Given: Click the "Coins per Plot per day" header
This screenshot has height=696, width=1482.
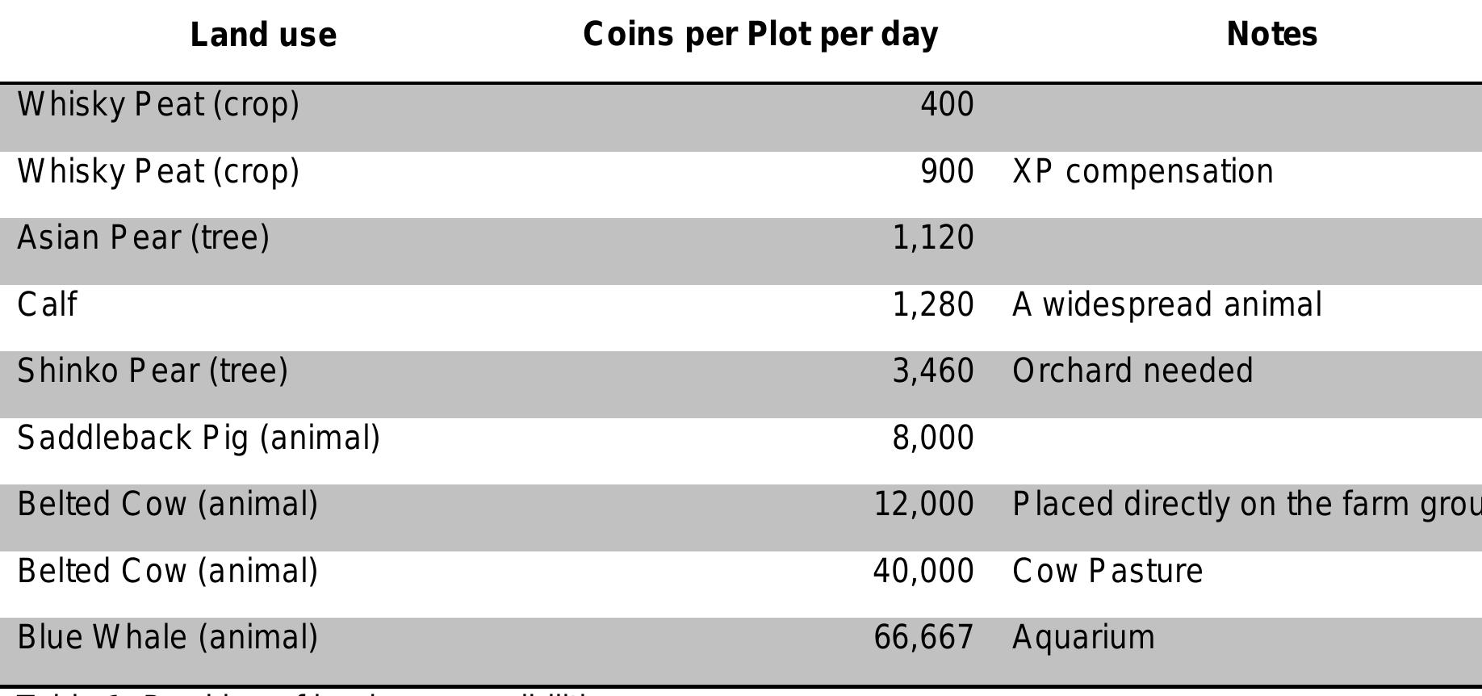Looking at the screenshot, I should pos(760,35).
